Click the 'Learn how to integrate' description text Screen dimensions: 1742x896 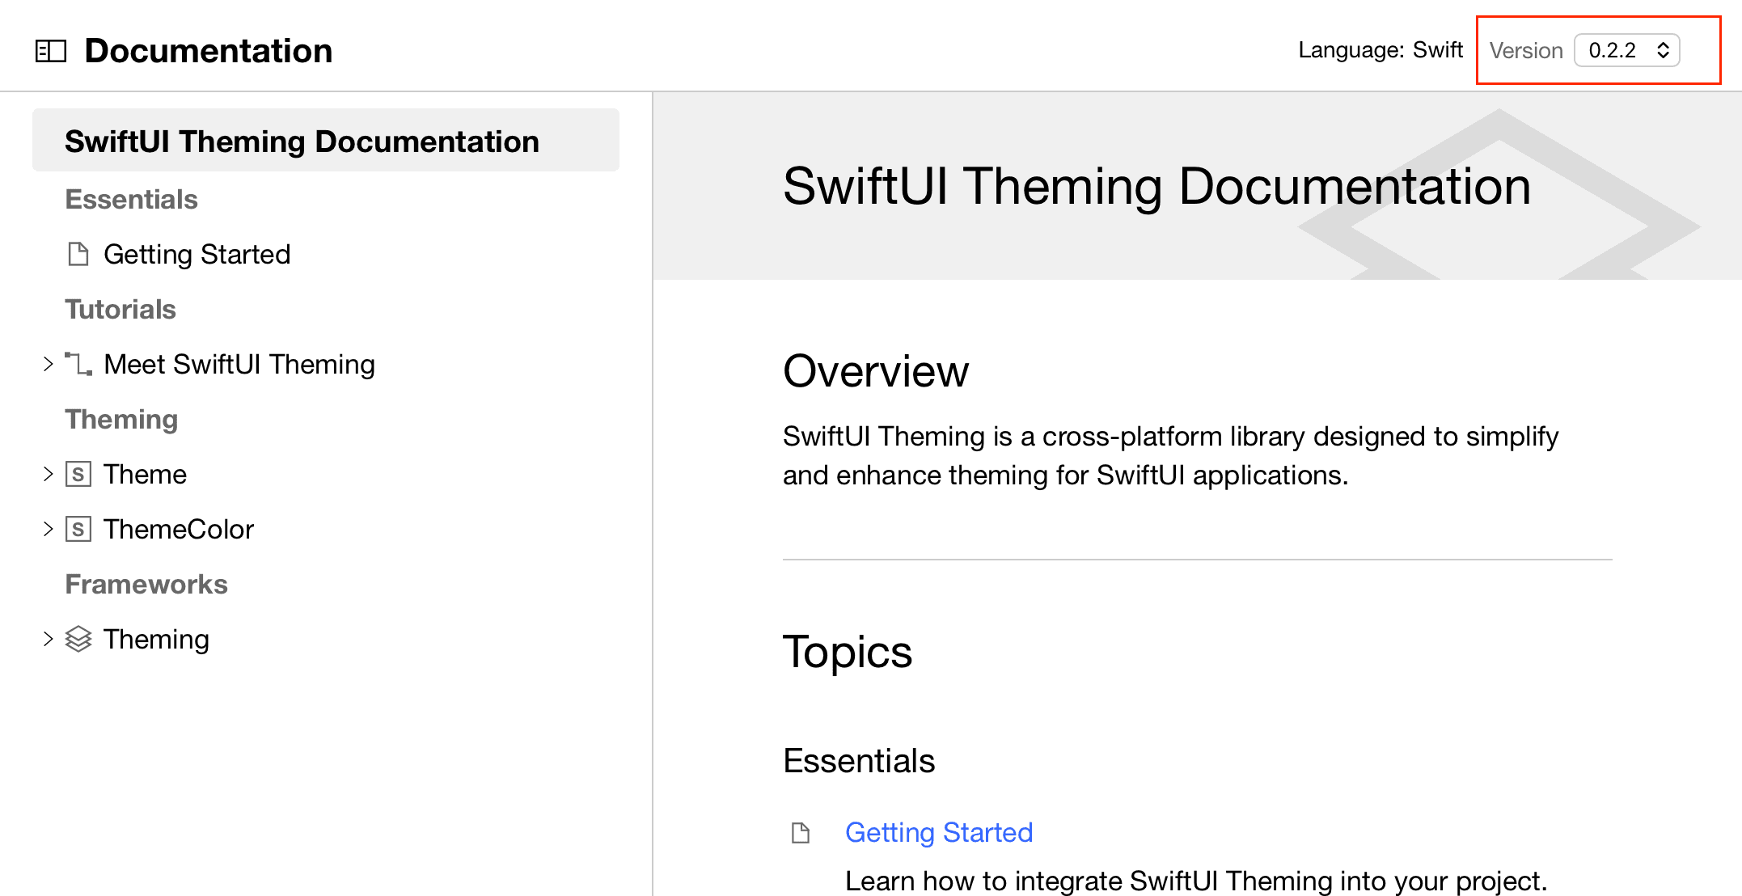[x=1196, y=881]
